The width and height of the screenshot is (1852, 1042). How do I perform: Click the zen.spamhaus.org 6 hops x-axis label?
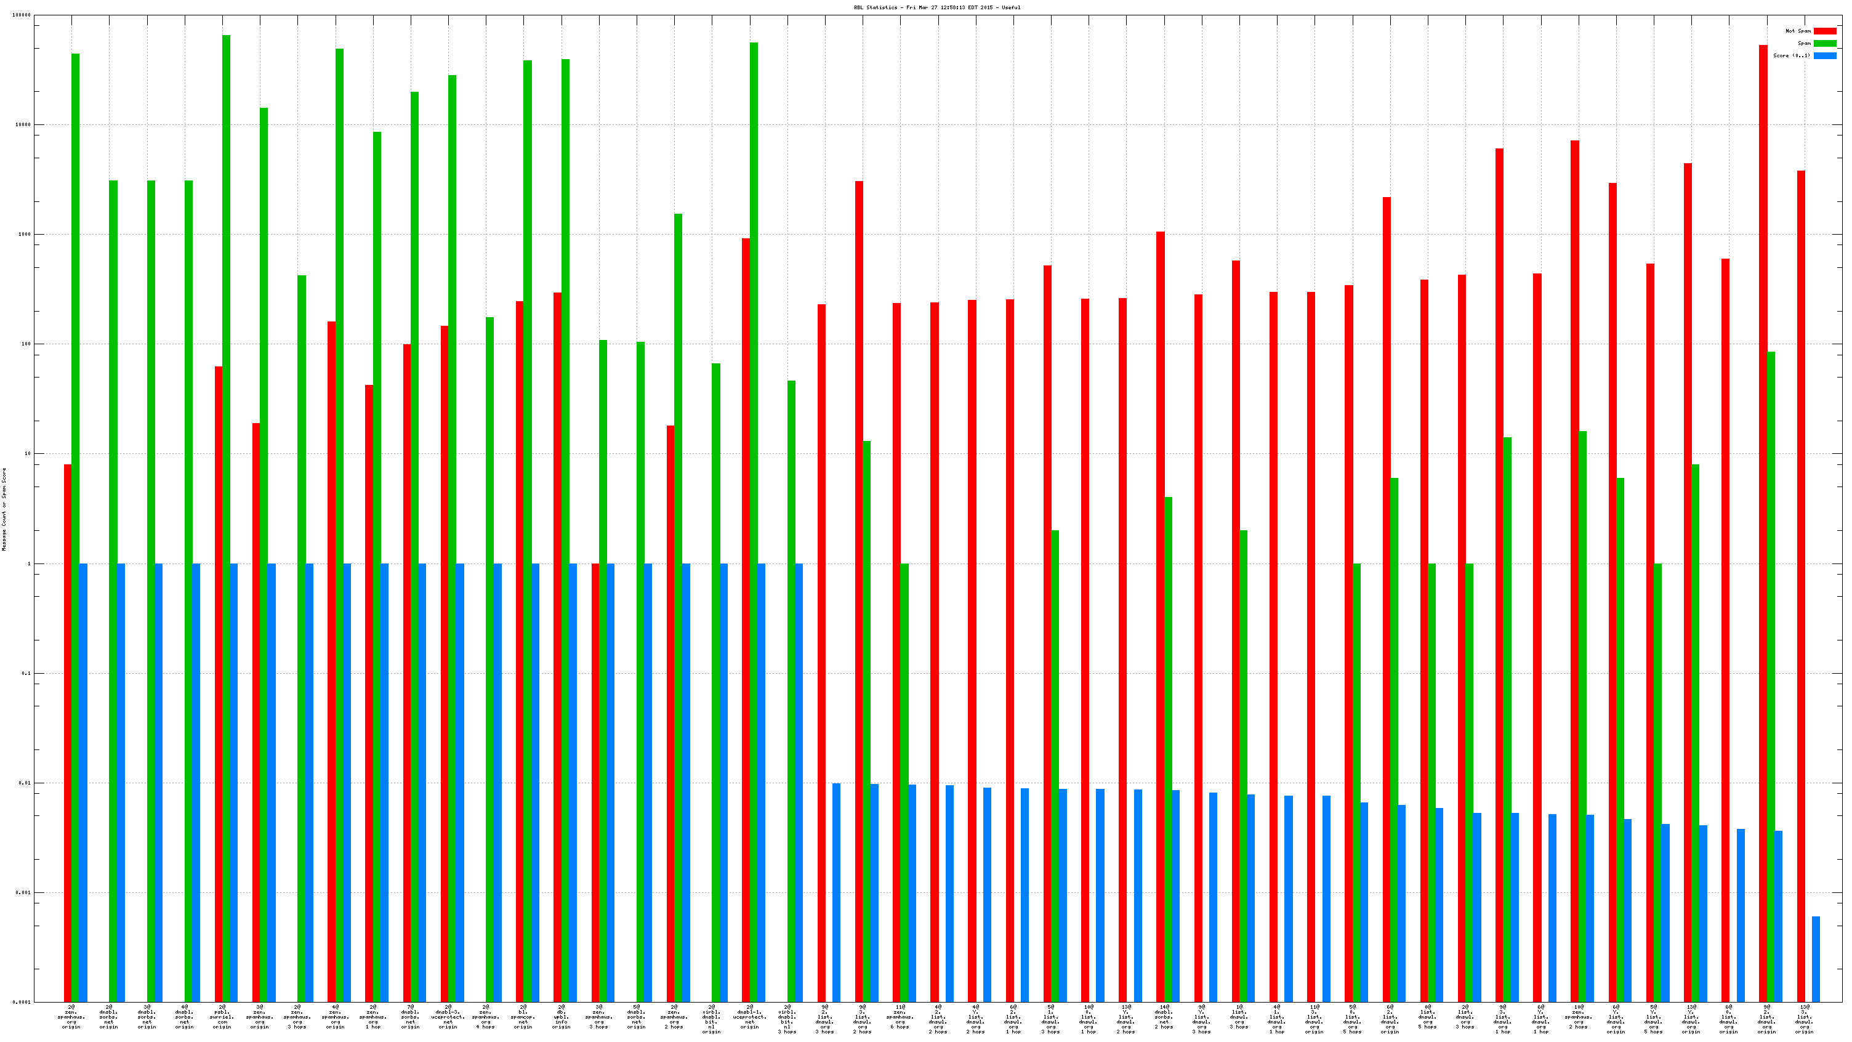tap(900, 1017)
